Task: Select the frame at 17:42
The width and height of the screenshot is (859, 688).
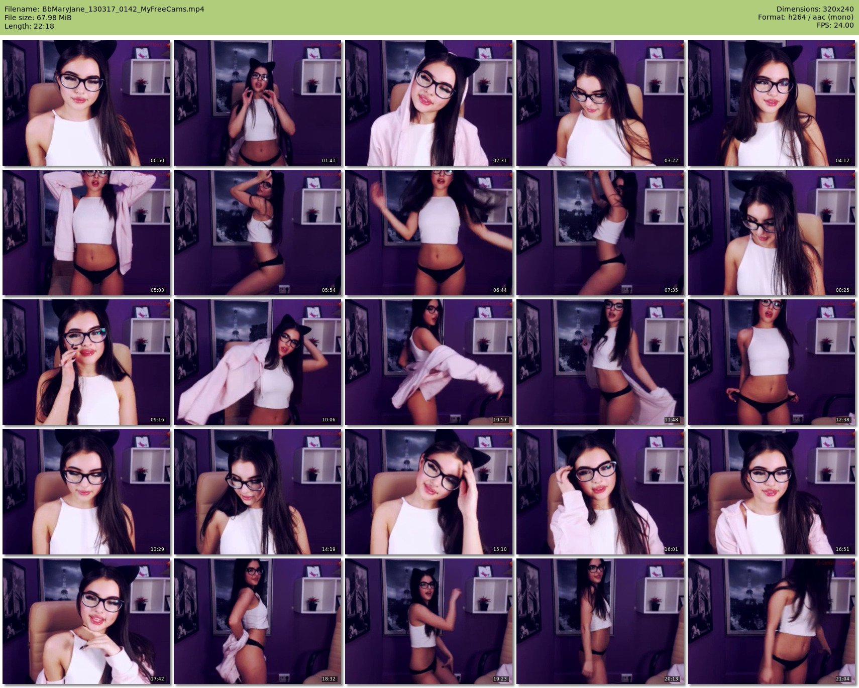Action: click(86, 621)
